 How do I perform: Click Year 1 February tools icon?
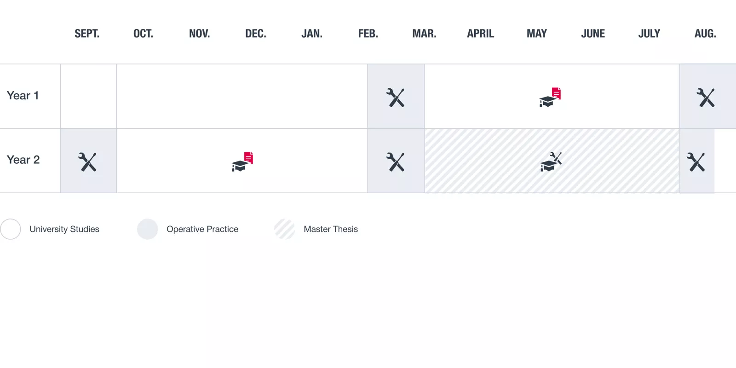tap(396, 98)
